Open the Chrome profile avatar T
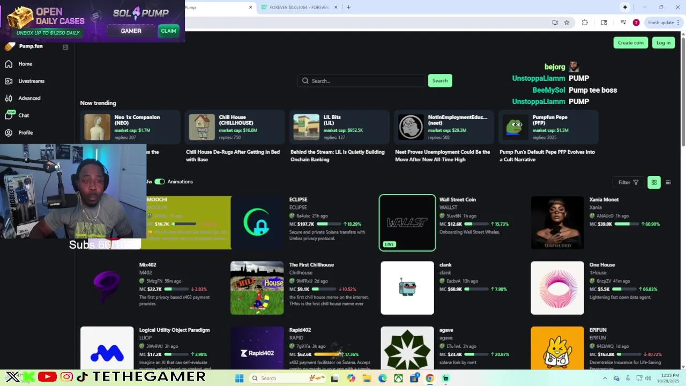The width and height of the screenshot is (686, 386). tap(636, 23)
